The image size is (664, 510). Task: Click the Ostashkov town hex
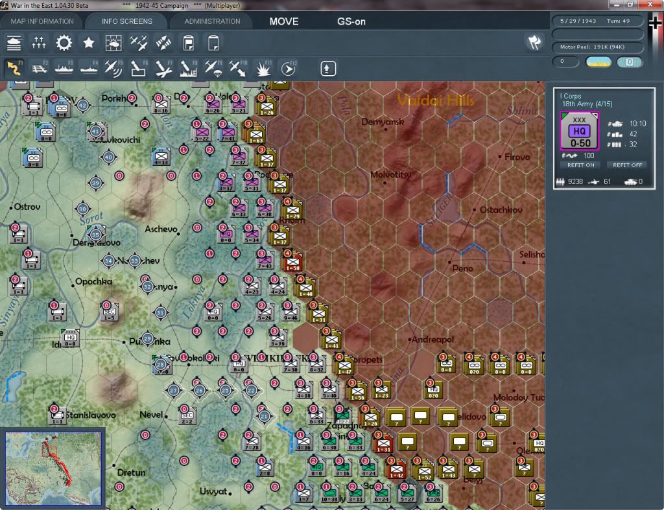pos(475,210)
